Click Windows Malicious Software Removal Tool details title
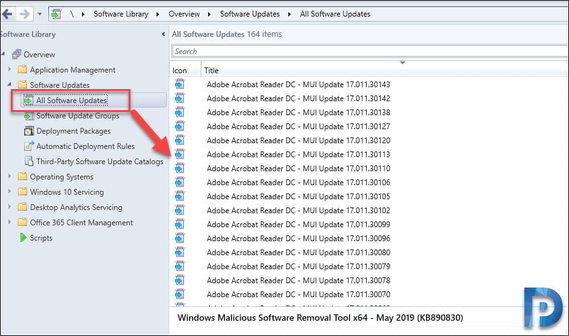 tap(320, 318)
